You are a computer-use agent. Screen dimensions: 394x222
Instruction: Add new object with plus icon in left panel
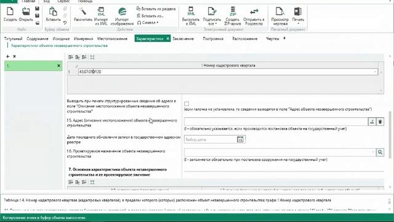[7, 56]
